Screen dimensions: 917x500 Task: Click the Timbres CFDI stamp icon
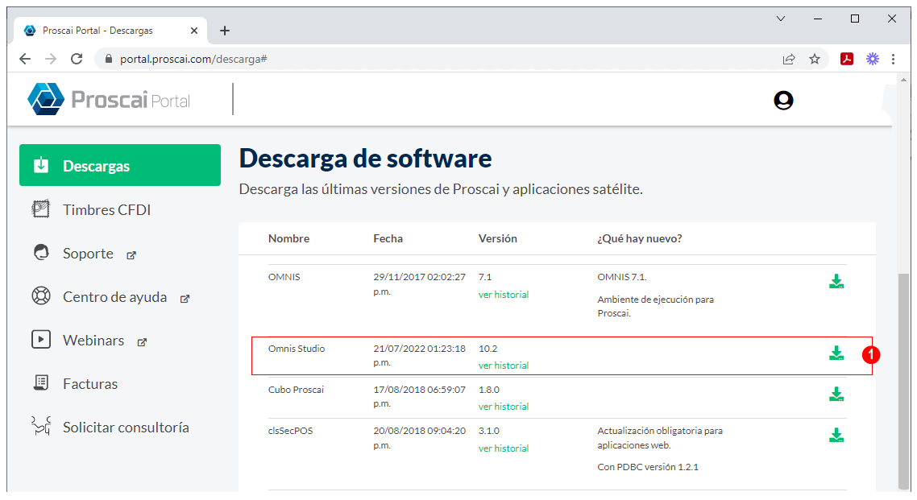pyautogui.click(x=41, y=209)
